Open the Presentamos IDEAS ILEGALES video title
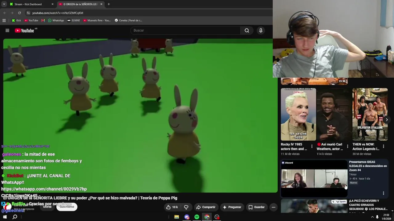Viewport: 394px width, 221px height. 368,166
